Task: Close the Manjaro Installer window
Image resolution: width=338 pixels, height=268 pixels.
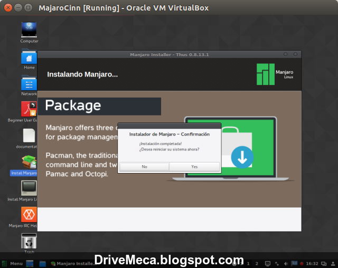Action: (295, 54)
